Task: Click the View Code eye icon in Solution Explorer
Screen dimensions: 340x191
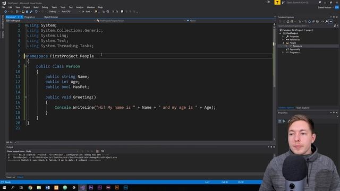Action: point(322,21)
